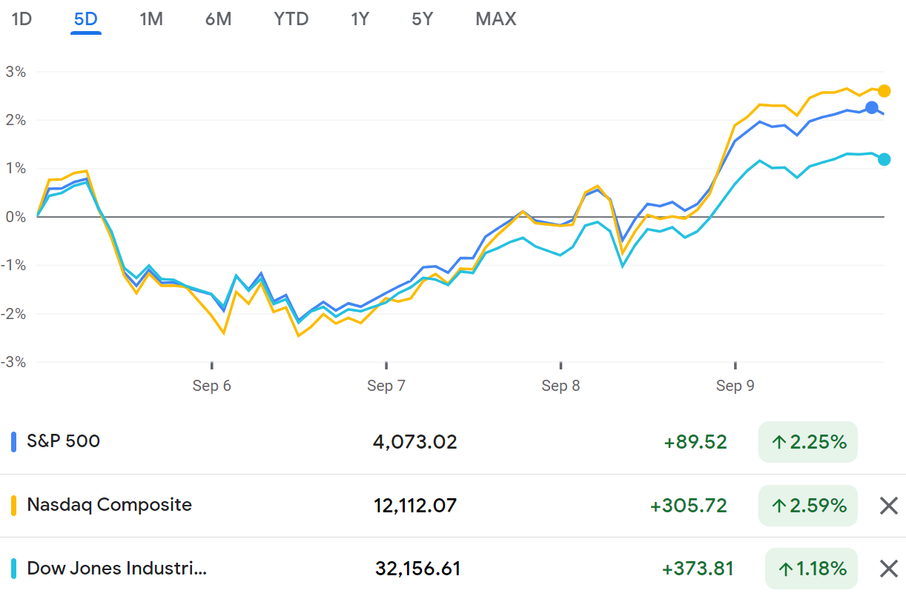Viewport: 906px width, 593px height.
Task: Open the Dow Jones Industrial index
Action: point(116,569)
